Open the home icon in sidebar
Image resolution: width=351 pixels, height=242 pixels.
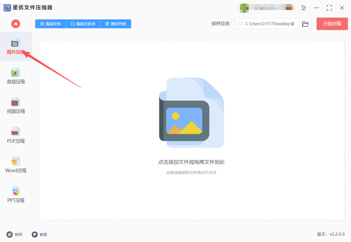click(x=16, y=24)
